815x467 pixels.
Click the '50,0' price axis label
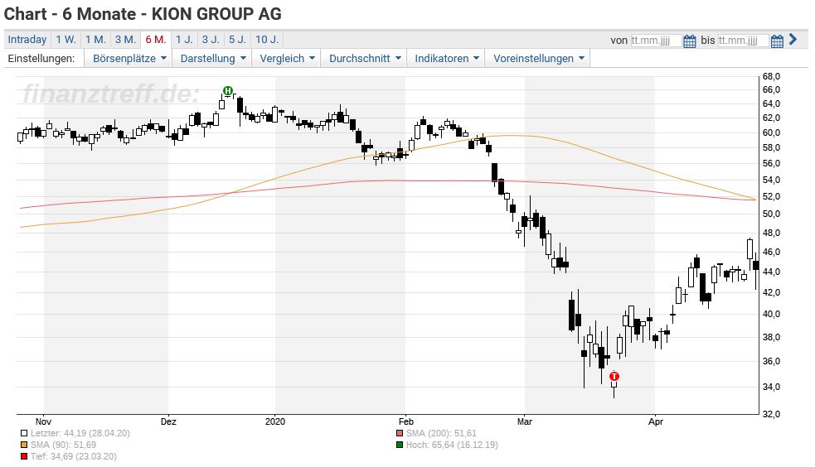tap(771, 214)
